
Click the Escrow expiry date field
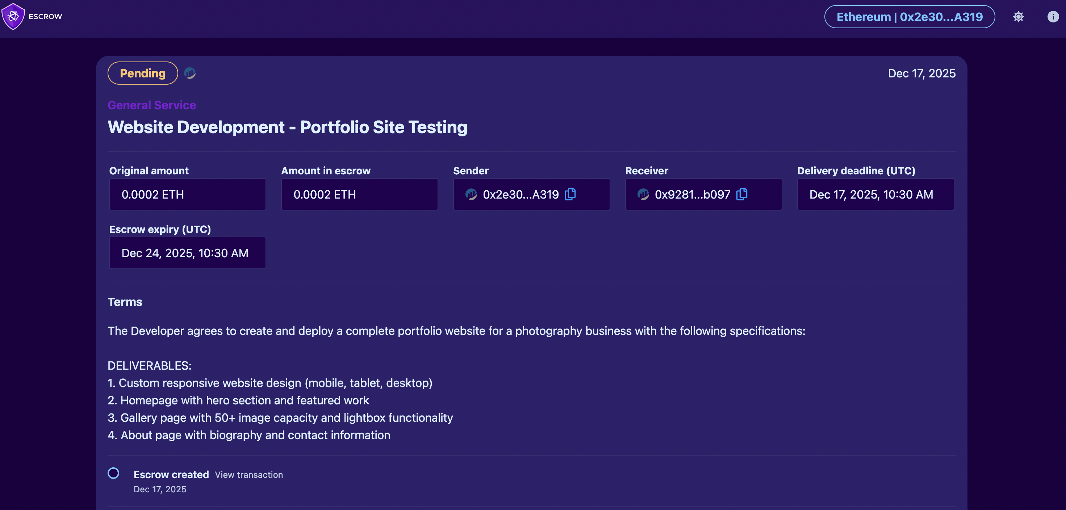pyautogui.click(x=187, y=253)
